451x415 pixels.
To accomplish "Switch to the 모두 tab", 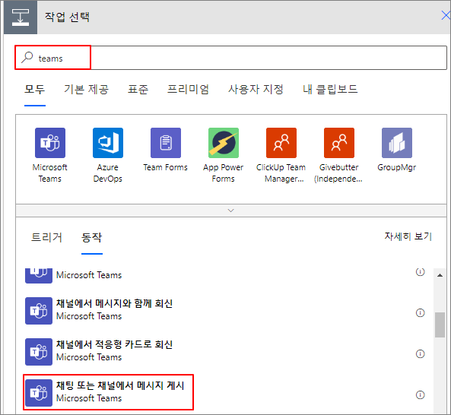I will point(35,90).
